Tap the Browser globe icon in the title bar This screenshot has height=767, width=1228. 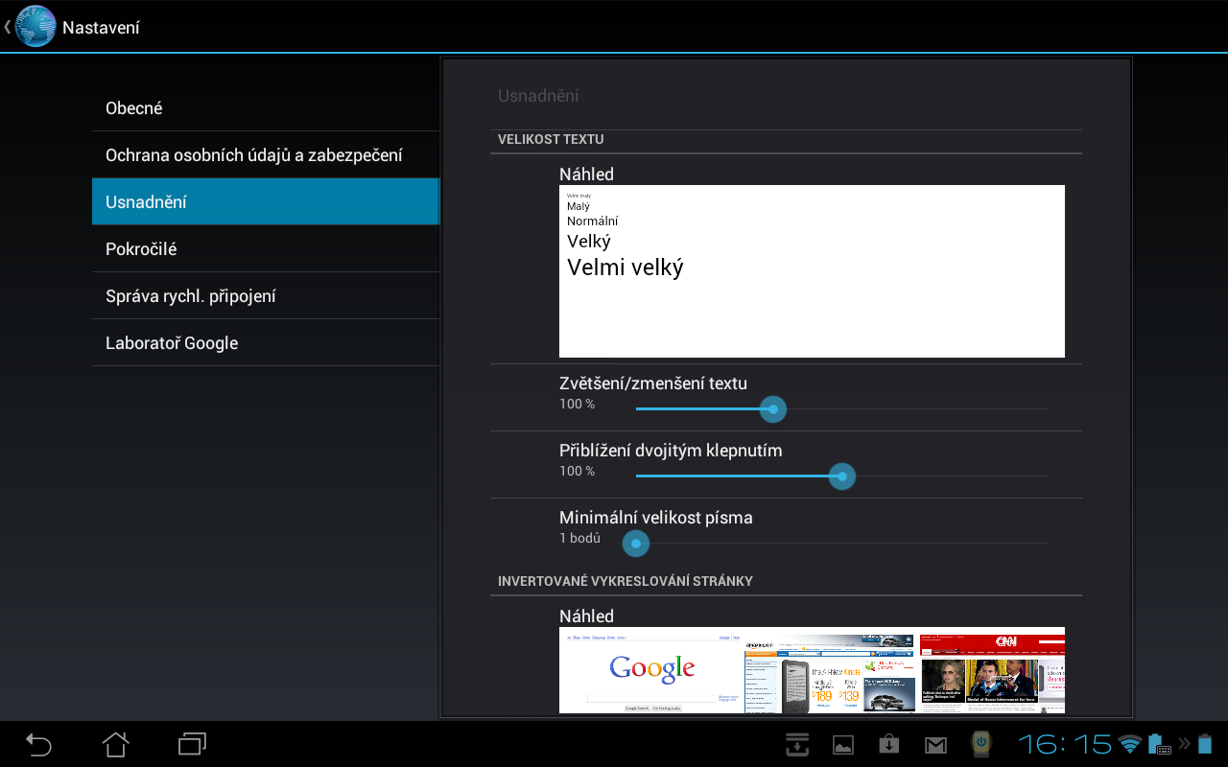pos(35,26)
